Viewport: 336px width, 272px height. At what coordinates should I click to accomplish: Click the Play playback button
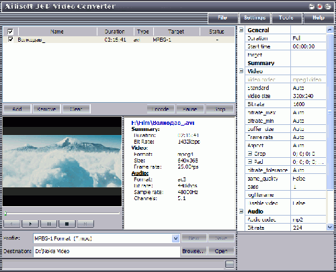tap(30, 224)
